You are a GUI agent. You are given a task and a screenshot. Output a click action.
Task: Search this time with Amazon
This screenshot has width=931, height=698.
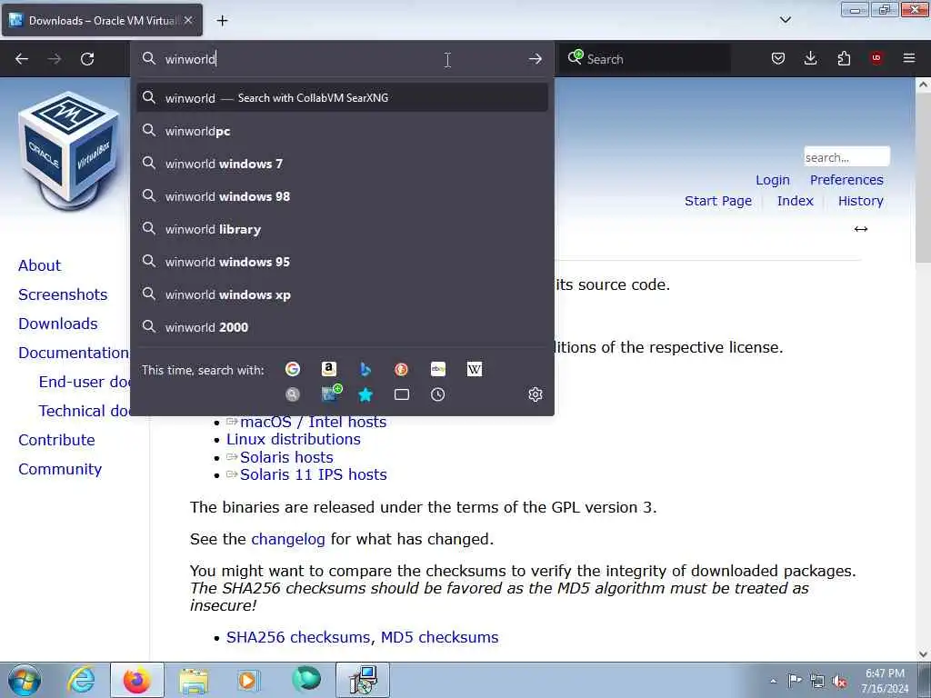(329, 369)
